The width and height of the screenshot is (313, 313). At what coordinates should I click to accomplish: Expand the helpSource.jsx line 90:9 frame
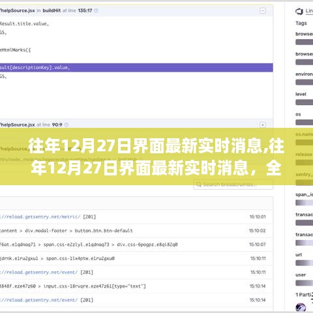(x=263, y=125)
